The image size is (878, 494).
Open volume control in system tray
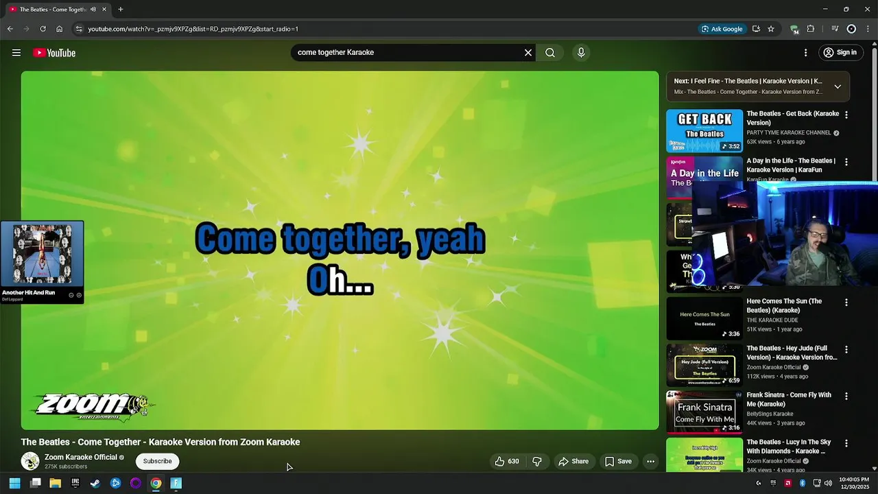click(828, 483)
